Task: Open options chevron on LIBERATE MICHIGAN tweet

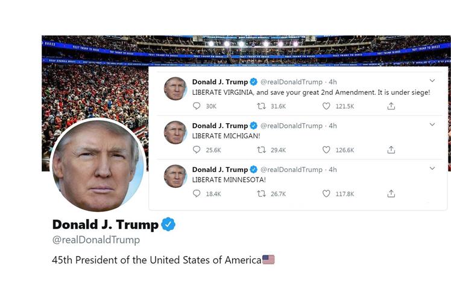Action: [432, 124]
